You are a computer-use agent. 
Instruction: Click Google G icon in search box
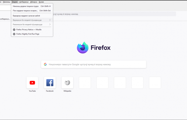click(x=45, y=64)
